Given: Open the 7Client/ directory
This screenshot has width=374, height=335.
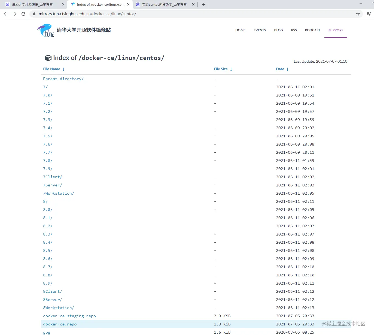Looking at the screenshot, I should click(53, 177).
